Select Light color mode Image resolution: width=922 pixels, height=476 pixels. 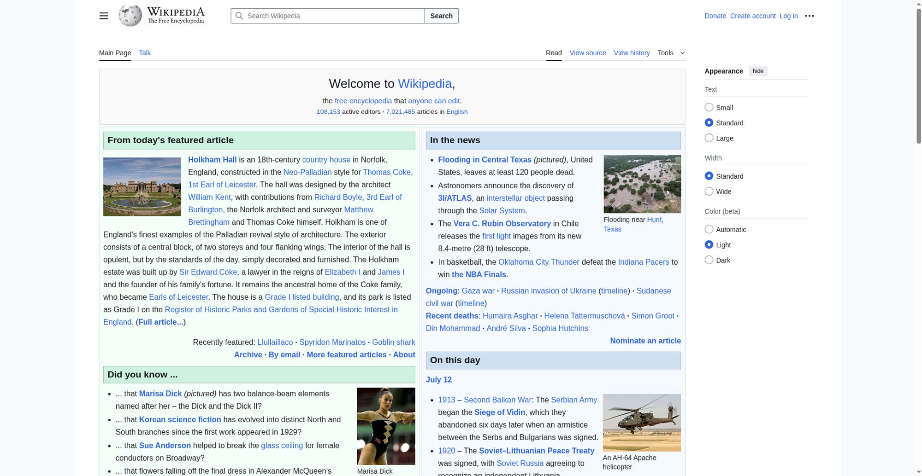tap(709, 244)
